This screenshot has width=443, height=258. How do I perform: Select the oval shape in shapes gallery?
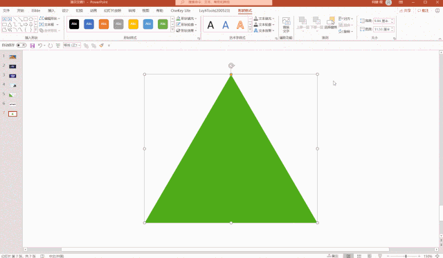tap(30, 19)
